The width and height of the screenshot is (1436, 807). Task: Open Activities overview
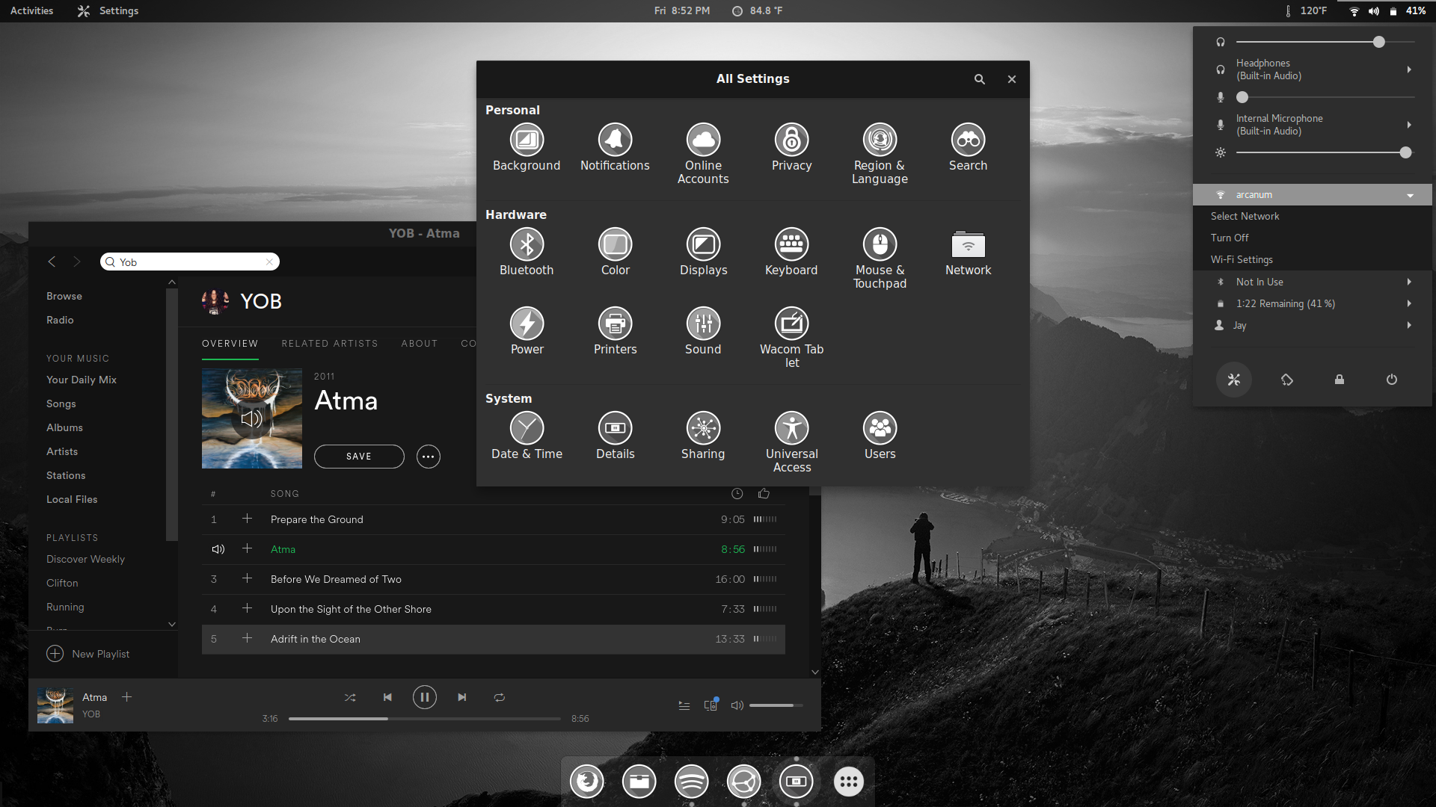click(31, 10)
